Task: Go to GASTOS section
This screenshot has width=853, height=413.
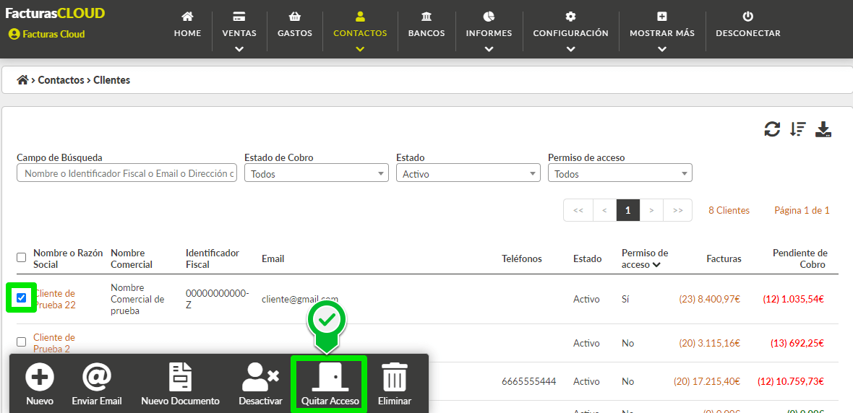Action: [295, 25]
